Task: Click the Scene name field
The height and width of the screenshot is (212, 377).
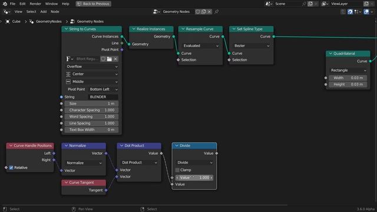Action: tap(287, 4)
